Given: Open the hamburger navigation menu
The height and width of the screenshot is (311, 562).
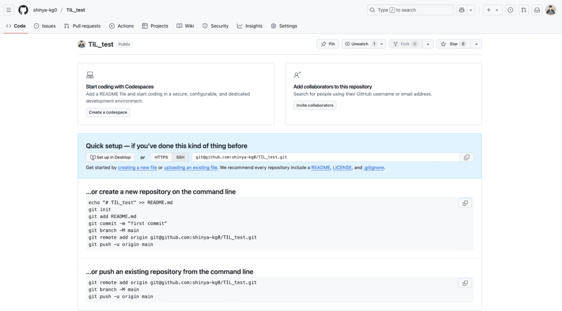Looking at the screenshot, I should tap(9, 10).
